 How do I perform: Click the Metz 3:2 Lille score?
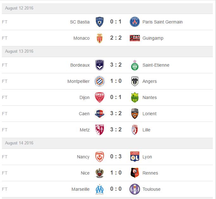tap(116, 129)
